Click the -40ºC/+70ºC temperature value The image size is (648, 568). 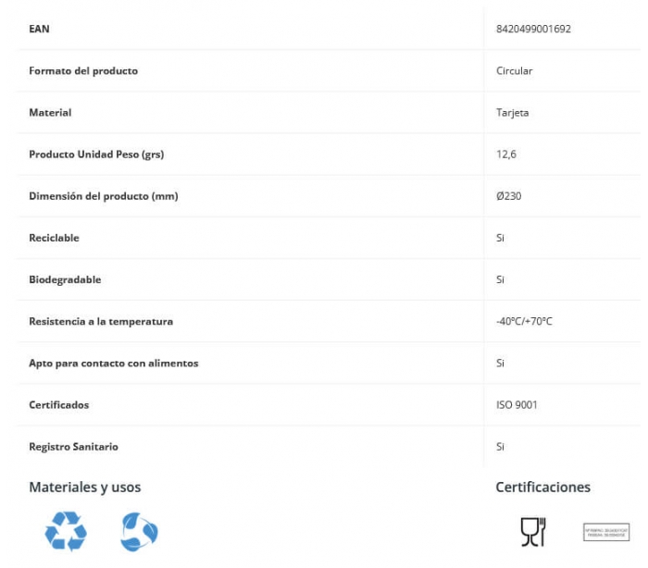(x=524, y=321)
